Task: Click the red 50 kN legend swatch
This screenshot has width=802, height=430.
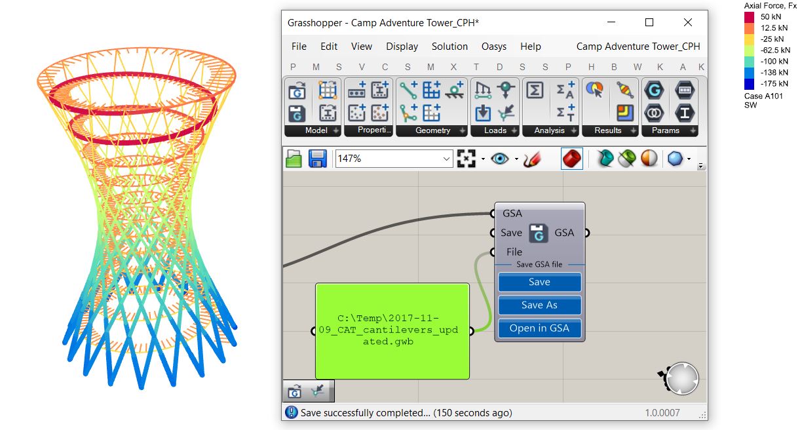Action: (750, 16)
